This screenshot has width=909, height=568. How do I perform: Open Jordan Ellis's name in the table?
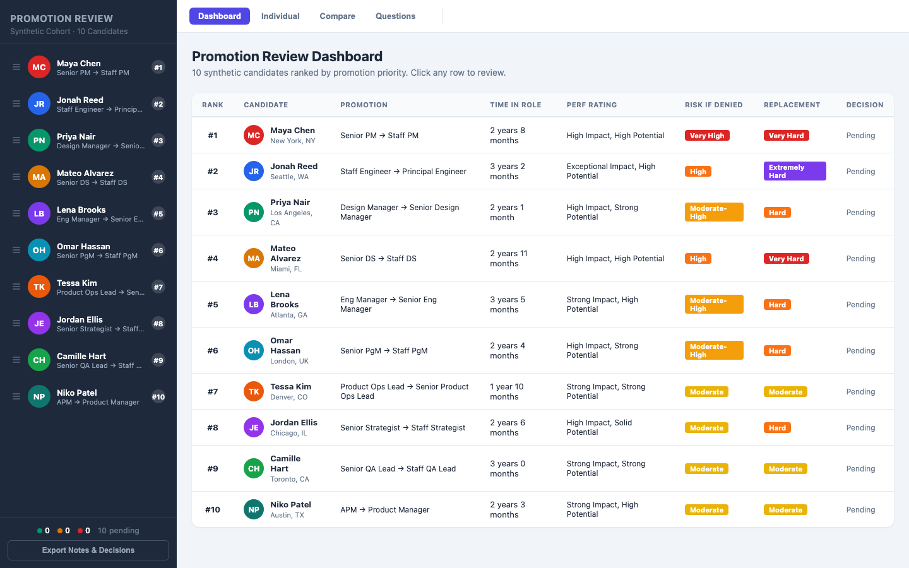294,423
